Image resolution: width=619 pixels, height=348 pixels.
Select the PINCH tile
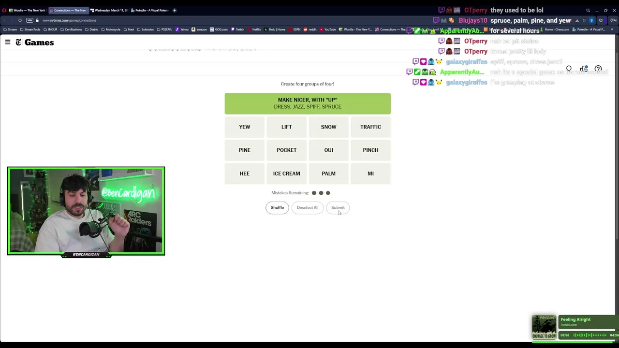click(370, 150)
